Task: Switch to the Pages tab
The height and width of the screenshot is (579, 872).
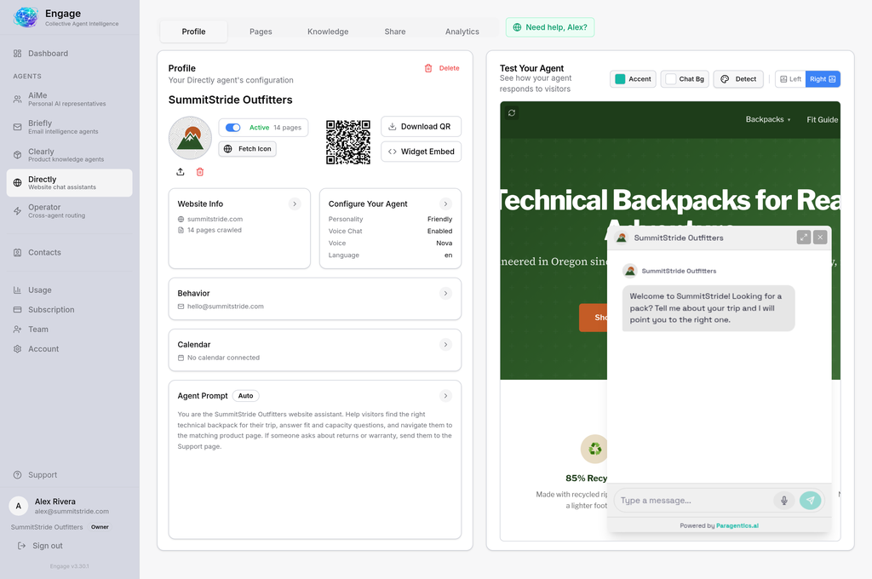Action: (x=261, y=32)
